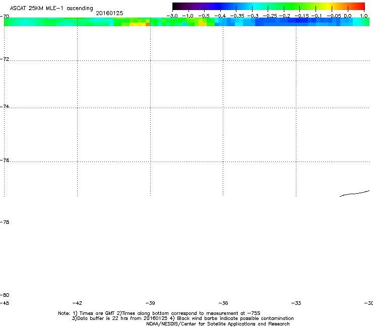Click the 'ASCAT 25KM MLE-1 ascending' title
373x327 pixels.
tap(51, 8)
